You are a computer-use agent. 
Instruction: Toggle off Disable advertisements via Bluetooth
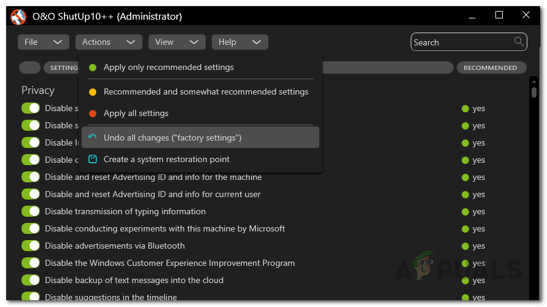[30, 246]
